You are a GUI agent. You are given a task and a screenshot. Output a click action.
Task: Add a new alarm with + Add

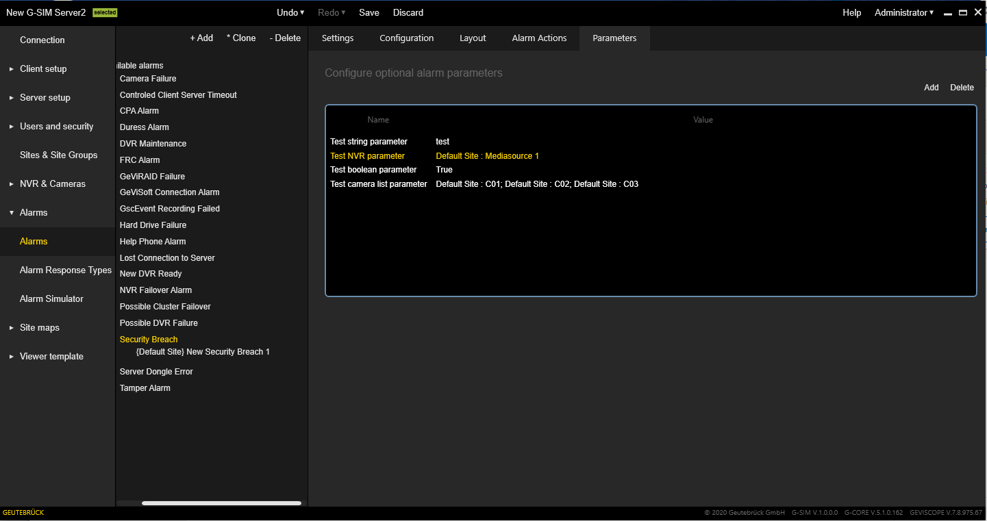tap(201, 38)
